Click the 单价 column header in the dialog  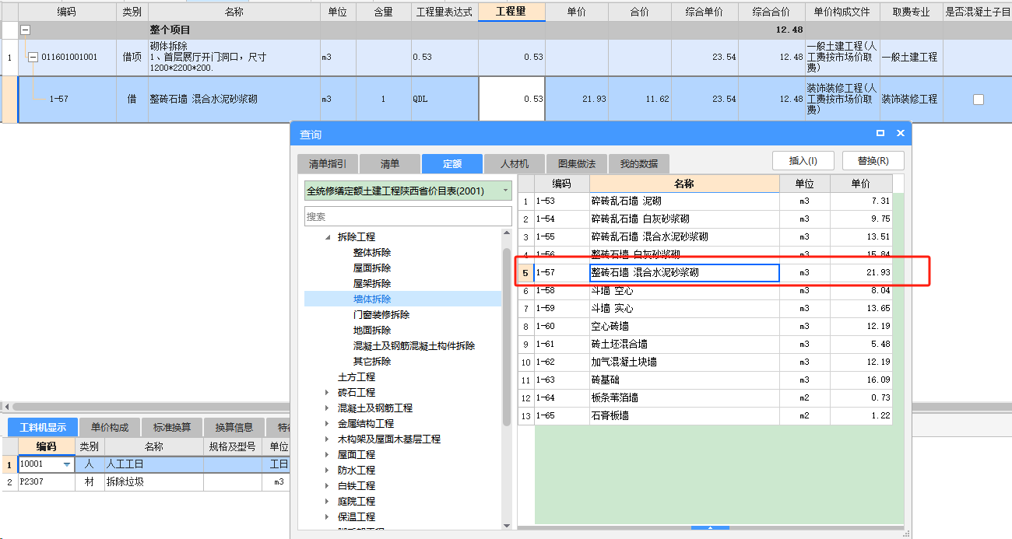860,184
